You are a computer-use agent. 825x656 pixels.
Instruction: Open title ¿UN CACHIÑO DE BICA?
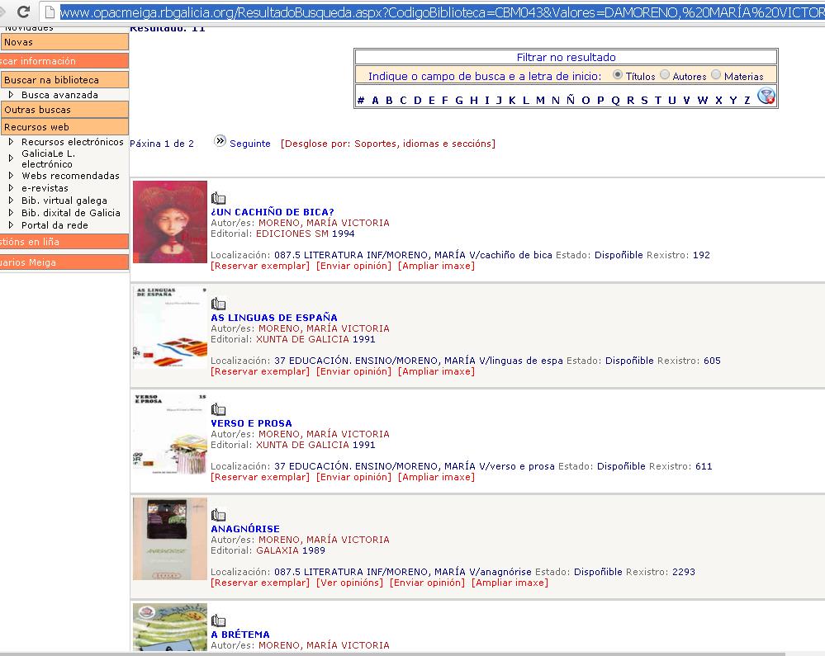(x=273, y=212)
